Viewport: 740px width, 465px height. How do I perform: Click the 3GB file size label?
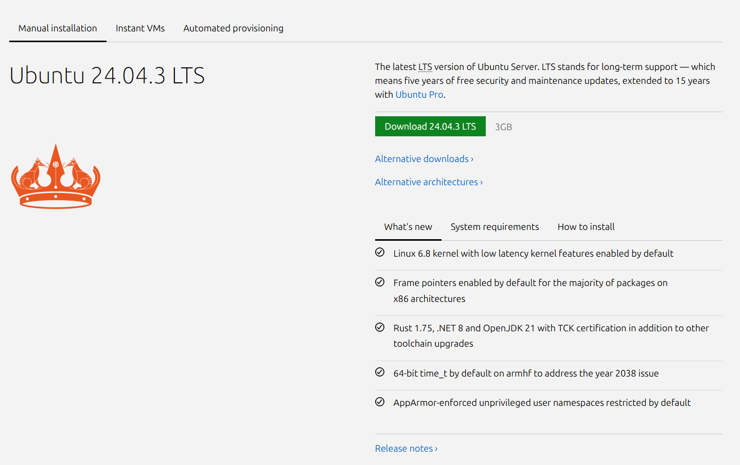[503, 127]
